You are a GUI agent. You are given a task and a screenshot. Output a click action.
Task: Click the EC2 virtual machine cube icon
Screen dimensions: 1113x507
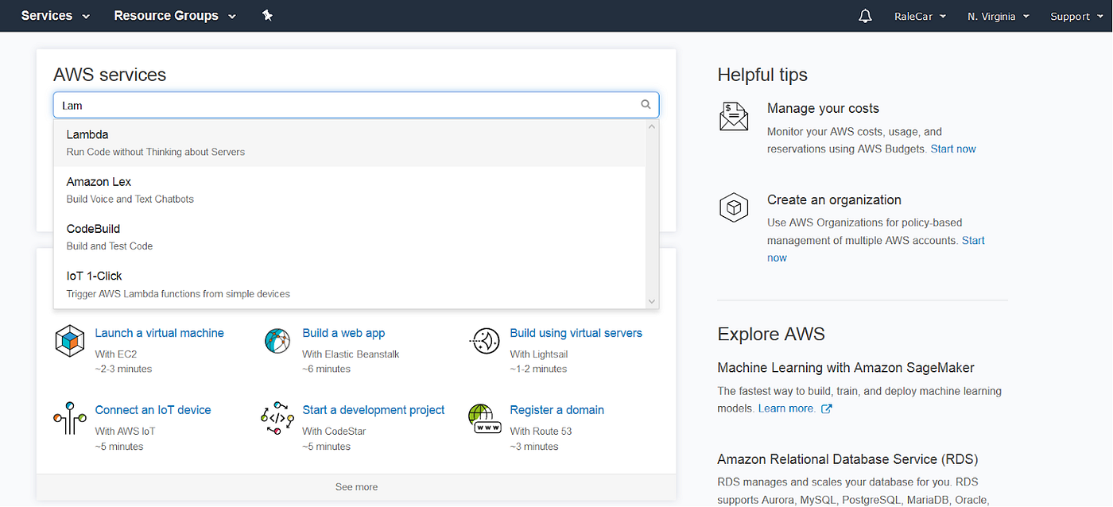pos(70,341)
